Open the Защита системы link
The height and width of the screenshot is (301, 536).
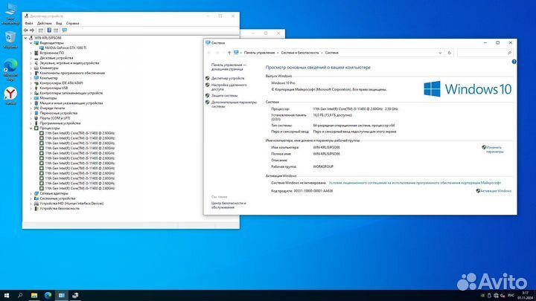224,96
